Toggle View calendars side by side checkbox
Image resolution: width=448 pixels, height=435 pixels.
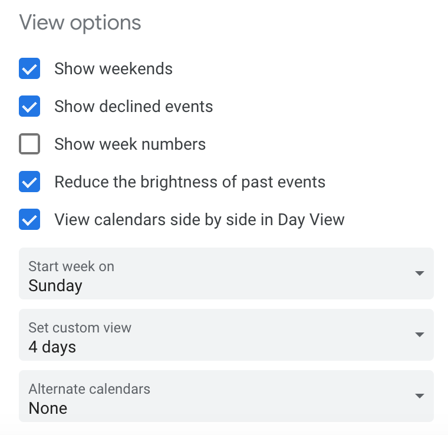[x=29, y=220]
